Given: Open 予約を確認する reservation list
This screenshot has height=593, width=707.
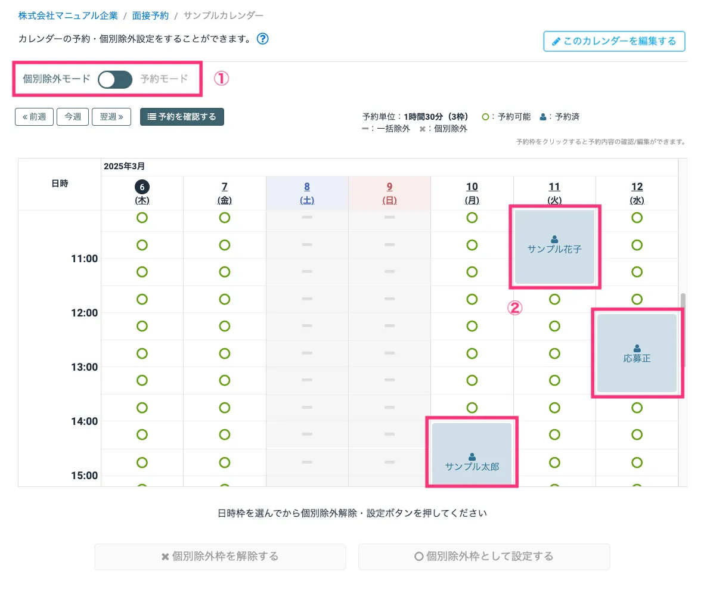Looking at the screenshot, I should [x=182, y=117].
